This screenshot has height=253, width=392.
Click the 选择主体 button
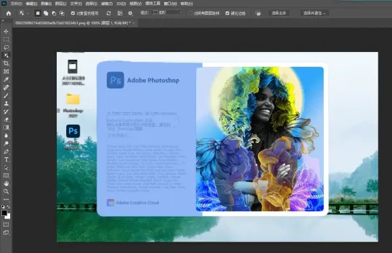tap(278, 13)
